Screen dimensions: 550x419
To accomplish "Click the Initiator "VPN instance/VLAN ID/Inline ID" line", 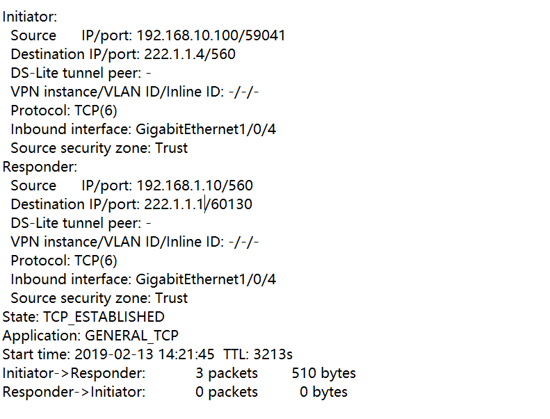I will pos(135,92).
